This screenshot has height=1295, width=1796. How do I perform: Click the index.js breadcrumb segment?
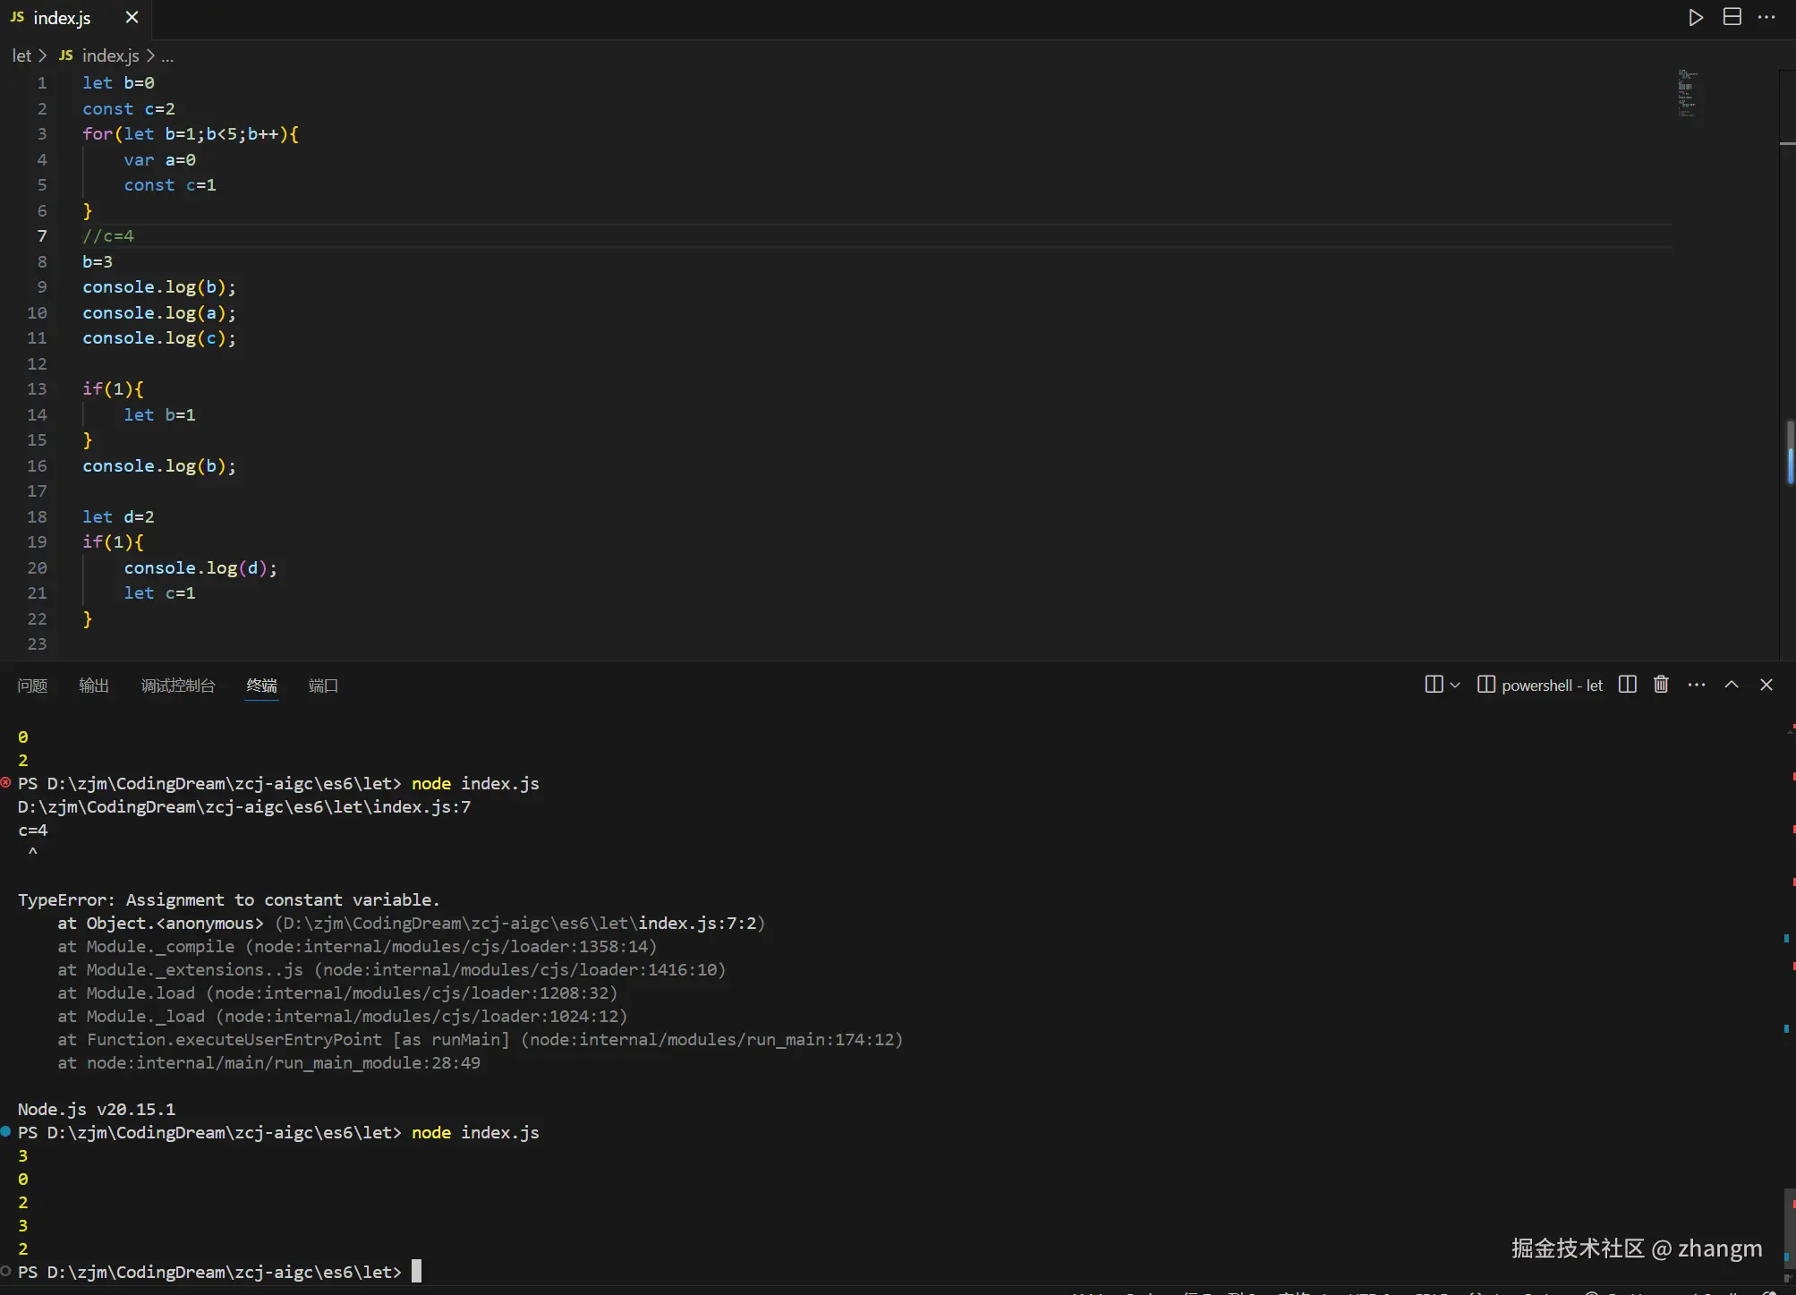pyautogui.click(x=110, y=55)
